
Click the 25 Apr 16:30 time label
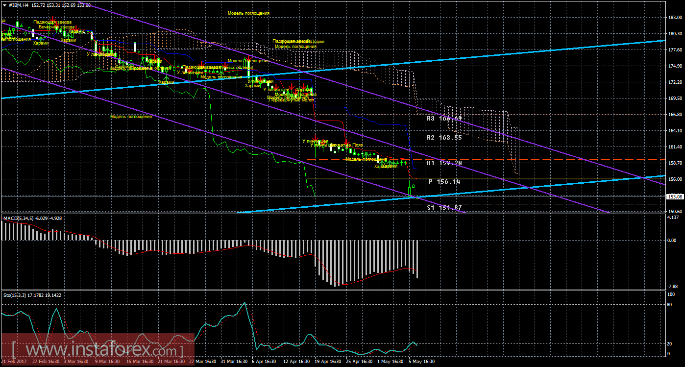coord(359,362)
